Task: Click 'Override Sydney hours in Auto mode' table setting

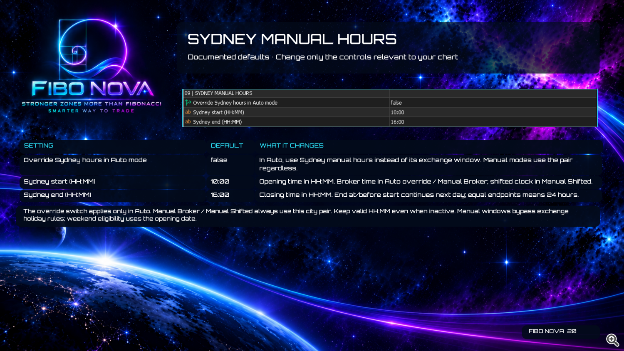Action: pos(85,160)
